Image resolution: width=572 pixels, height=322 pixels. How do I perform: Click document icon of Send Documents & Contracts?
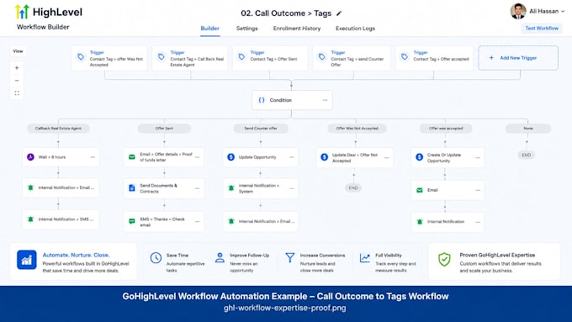132,188
